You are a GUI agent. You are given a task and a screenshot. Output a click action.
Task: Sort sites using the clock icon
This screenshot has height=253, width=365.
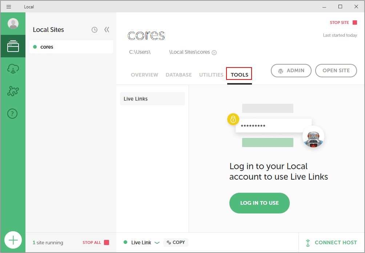pos(94,30)
